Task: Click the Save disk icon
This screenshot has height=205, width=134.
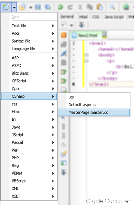Action: [x=38, y=7]
